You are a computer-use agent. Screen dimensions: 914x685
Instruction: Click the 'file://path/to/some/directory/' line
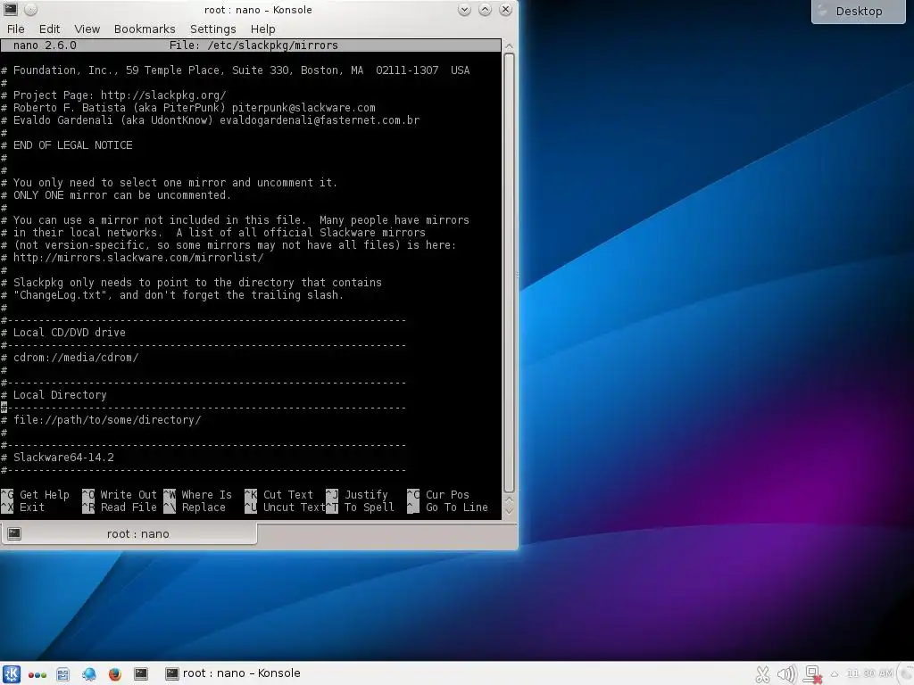click(x=107, y=420)
